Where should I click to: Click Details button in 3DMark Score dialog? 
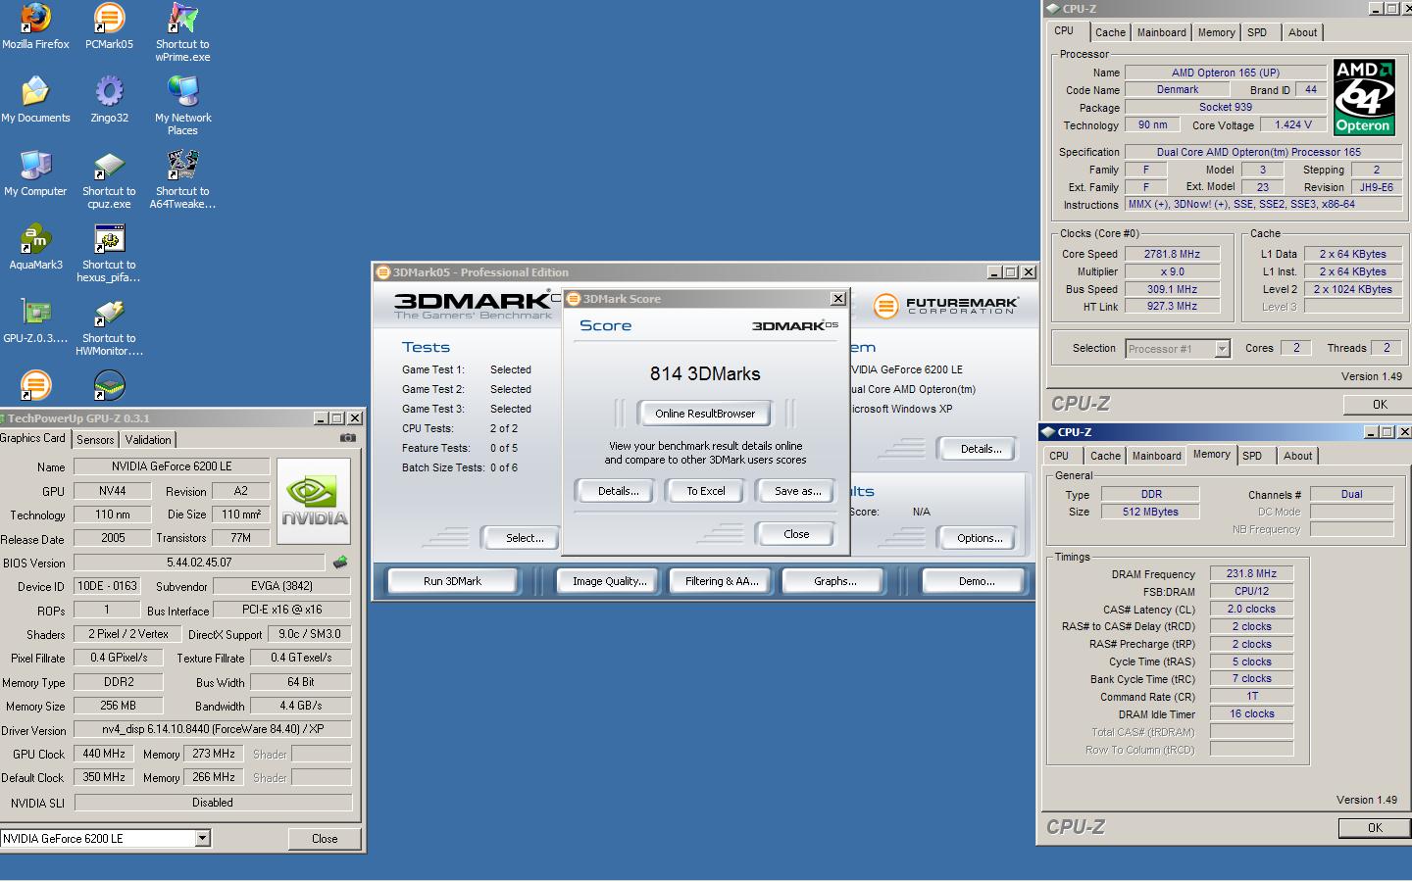(618, 491)
